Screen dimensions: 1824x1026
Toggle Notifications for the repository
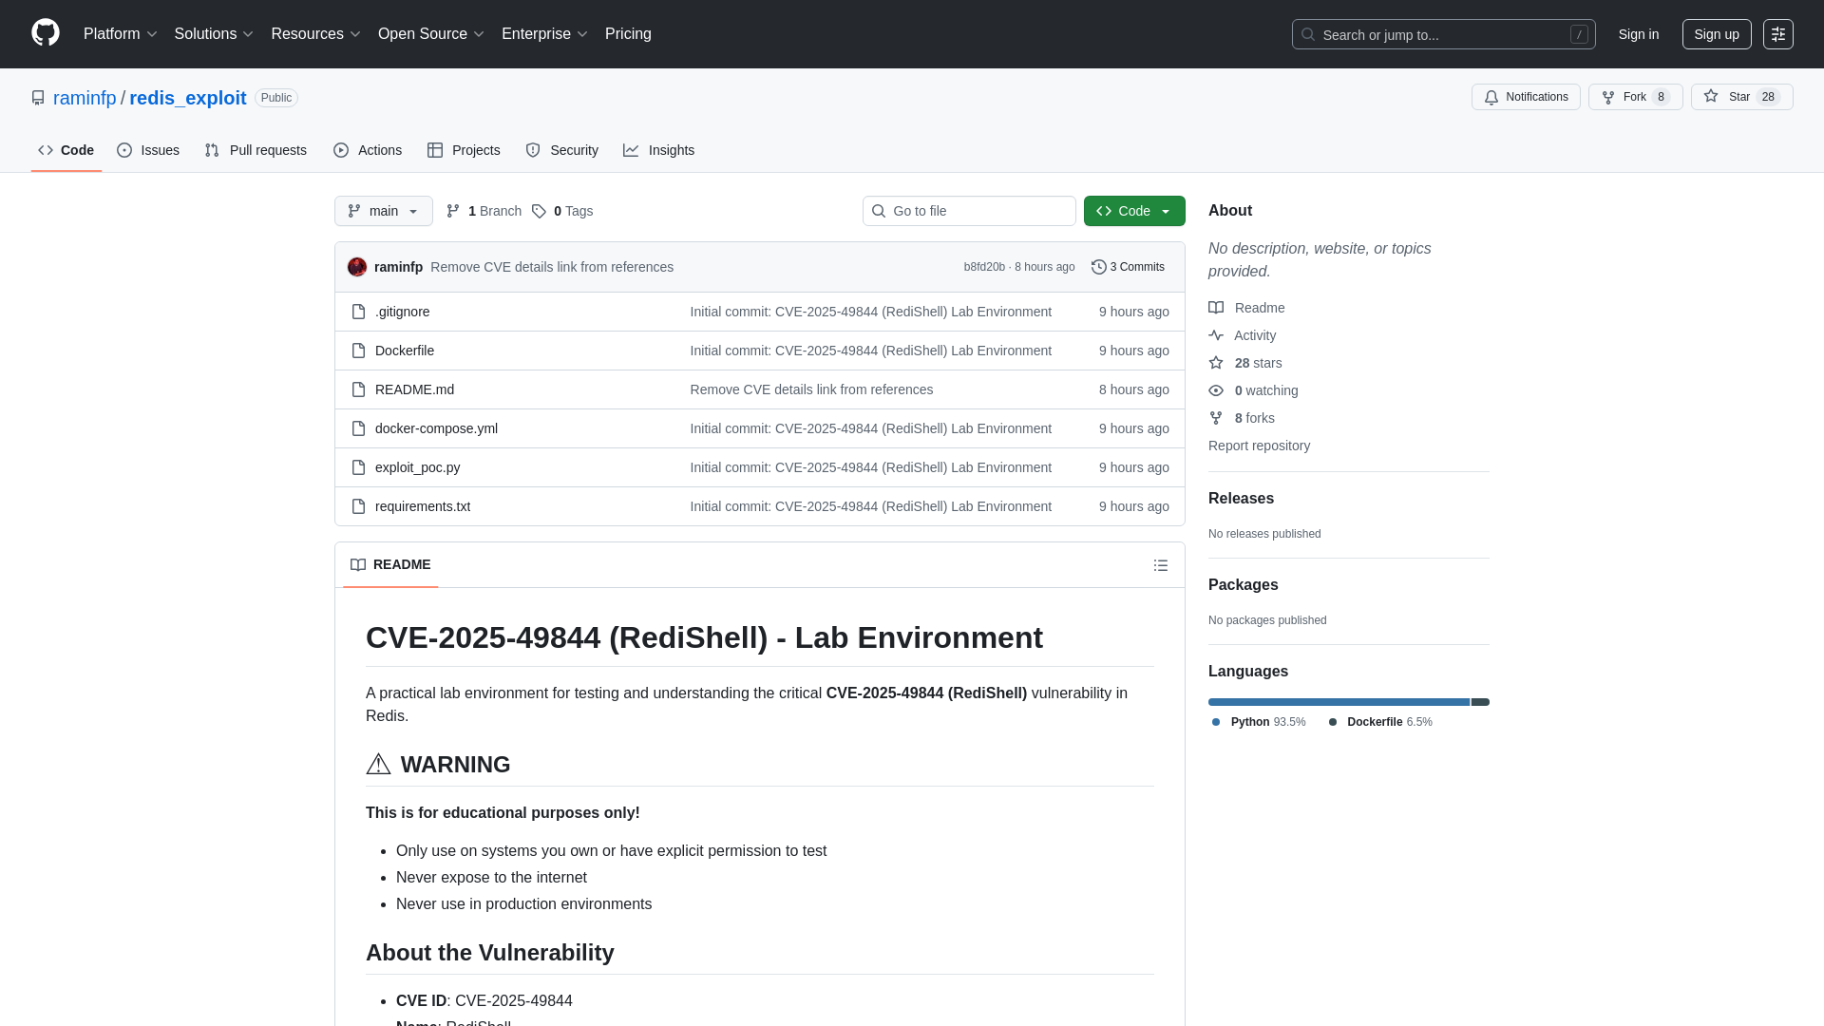point(1526,97)
